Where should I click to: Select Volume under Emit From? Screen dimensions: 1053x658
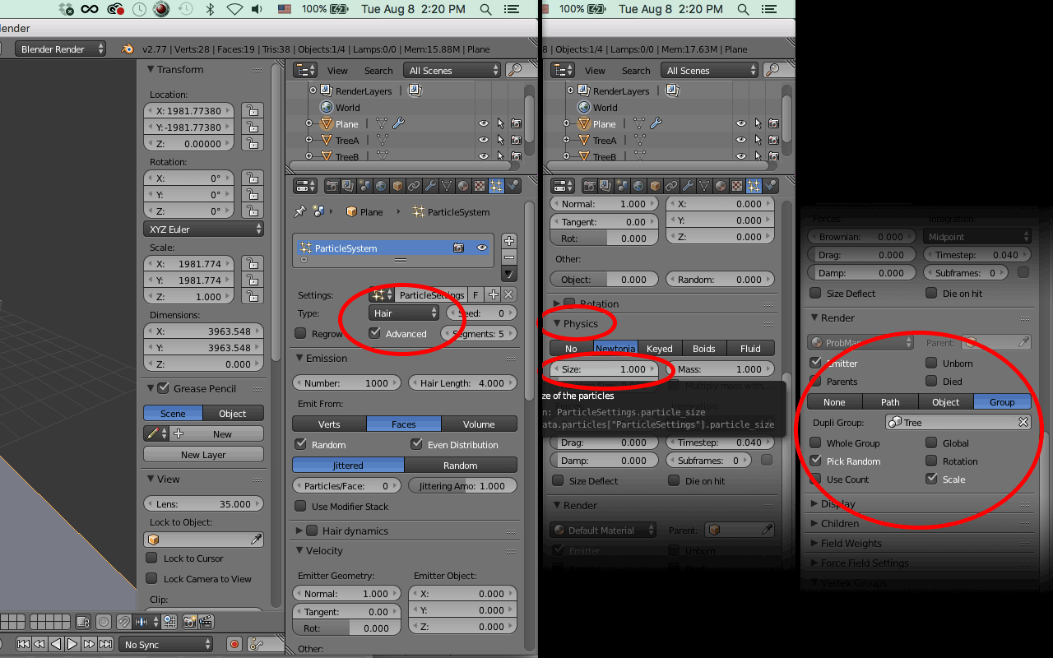tap(479, 424)
